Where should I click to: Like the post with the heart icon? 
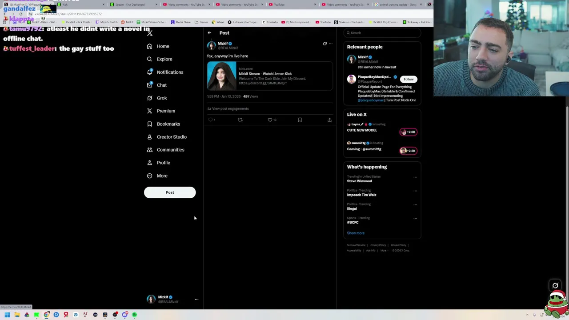(270, 120)
